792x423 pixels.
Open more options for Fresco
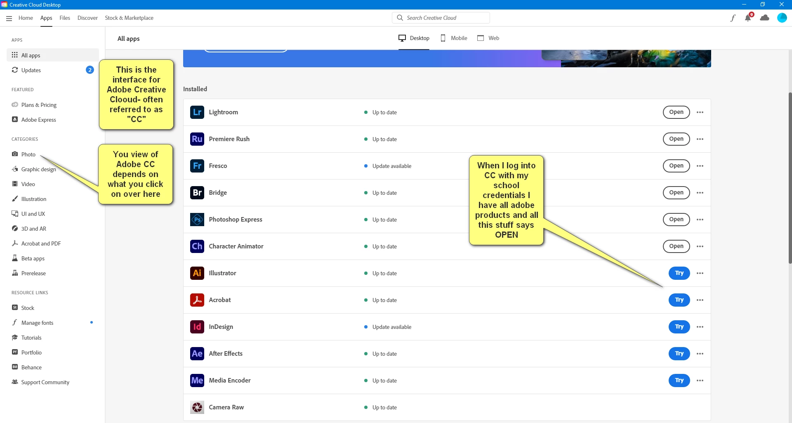point(700,166)
